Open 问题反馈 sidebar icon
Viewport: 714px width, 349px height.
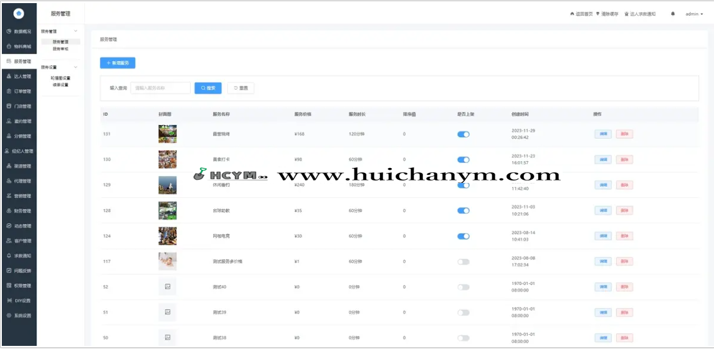9,271
